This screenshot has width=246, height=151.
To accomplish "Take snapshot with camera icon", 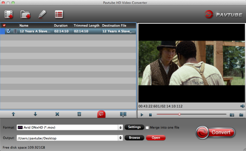I will pyautogui.click(x=232, y=115).
